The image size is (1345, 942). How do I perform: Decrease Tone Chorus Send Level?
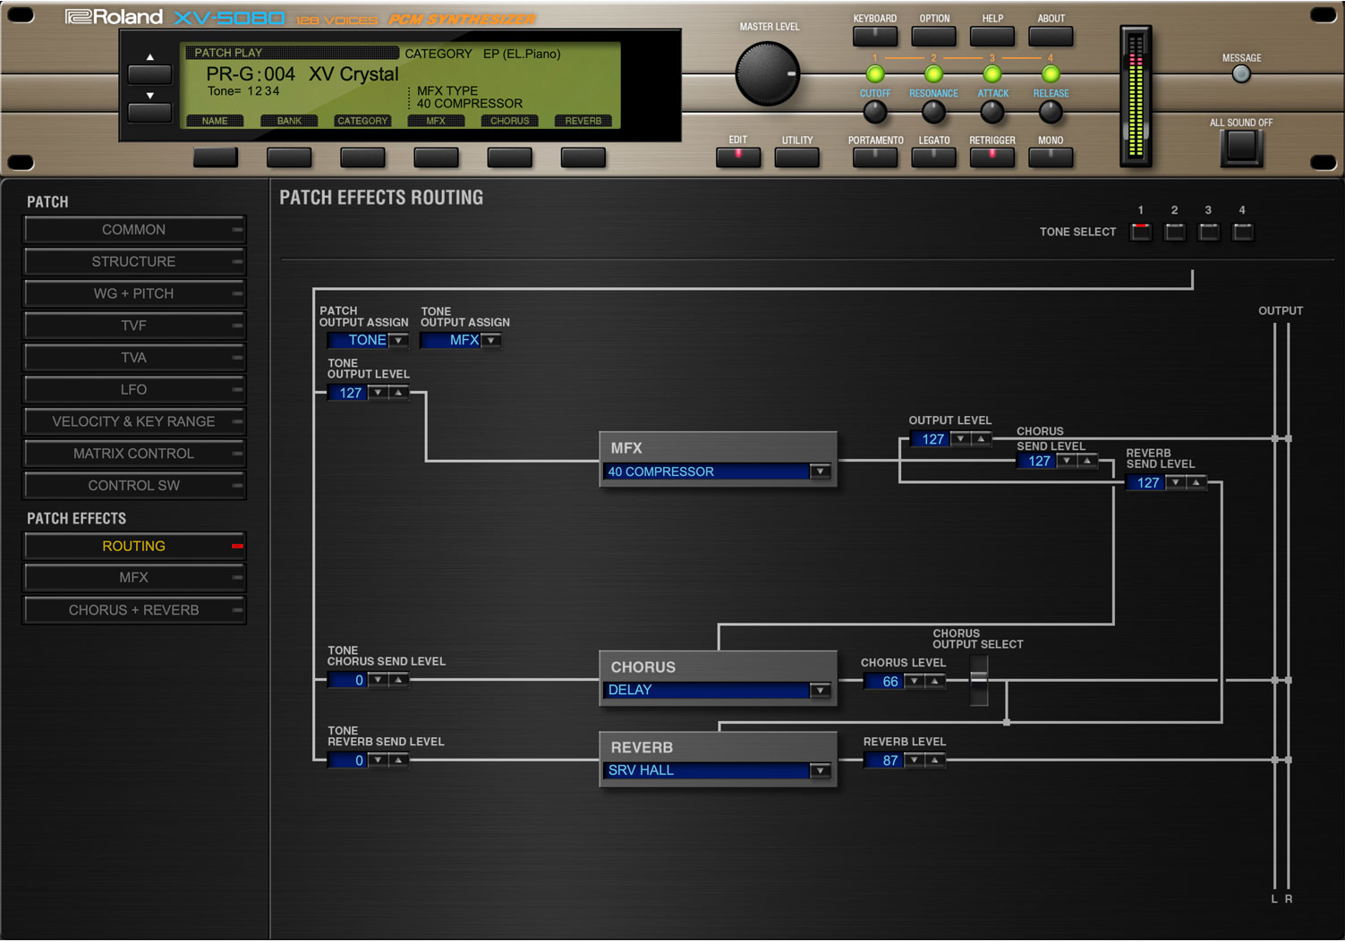click(379, 681)
